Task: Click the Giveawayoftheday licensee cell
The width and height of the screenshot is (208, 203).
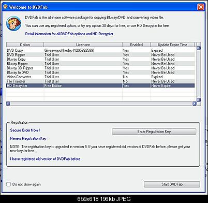Action: tap(69, 50)
